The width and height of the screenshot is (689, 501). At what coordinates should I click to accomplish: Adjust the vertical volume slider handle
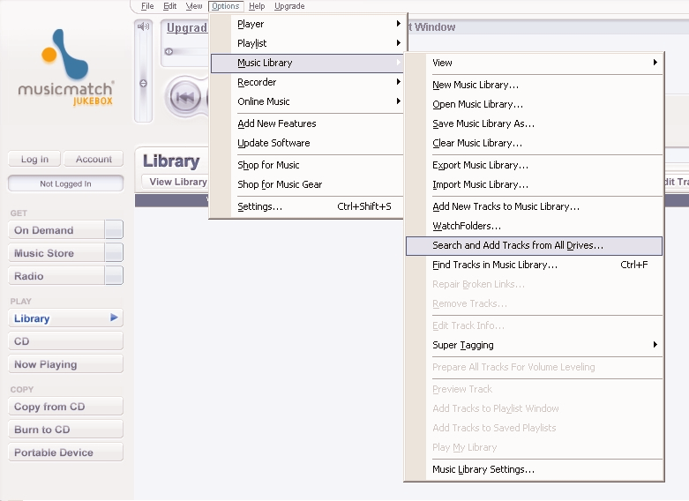pyautogui.click(x=143, y=83)
